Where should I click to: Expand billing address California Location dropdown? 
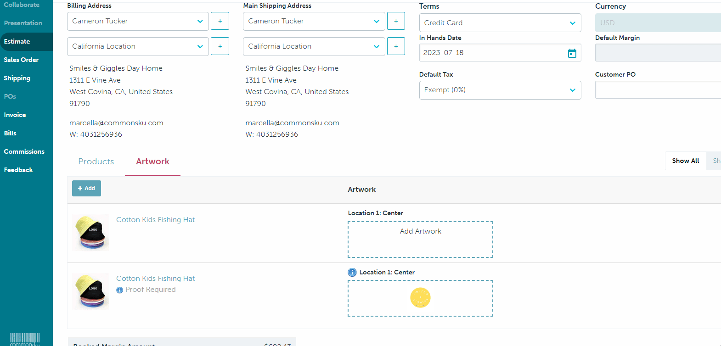click(x=138, y=46)
